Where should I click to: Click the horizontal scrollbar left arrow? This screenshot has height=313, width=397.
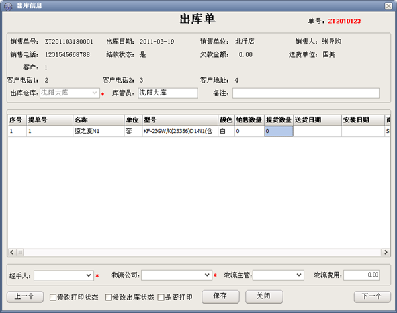[x=11, y=253]
